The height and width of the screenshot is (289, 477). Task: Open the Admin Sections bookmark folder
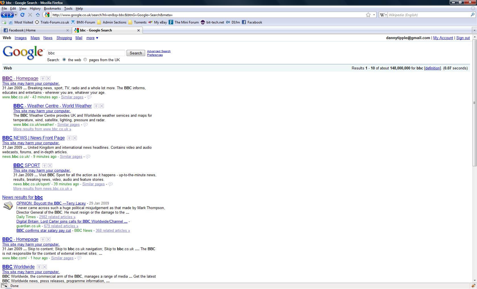click(x=112, y=22)
